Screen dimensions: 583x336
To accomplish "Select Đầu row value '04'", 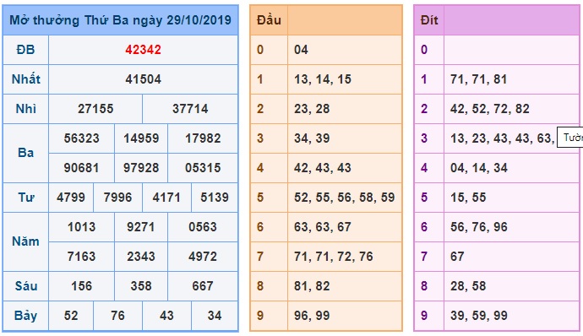I will pos(301,50).
